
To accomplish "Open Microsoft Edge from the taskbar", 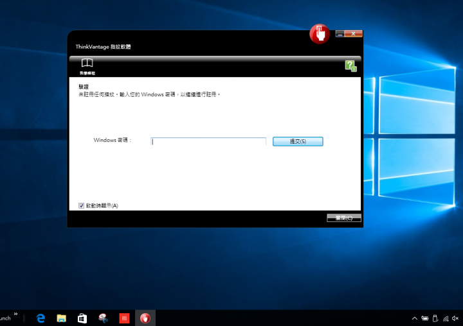I will pyautogui.click(x=41, y=318).
